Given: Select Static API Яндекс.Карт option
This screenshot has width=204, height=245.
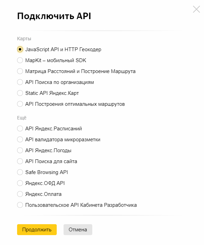Looking at the screenshot, I should pos(20,93).
